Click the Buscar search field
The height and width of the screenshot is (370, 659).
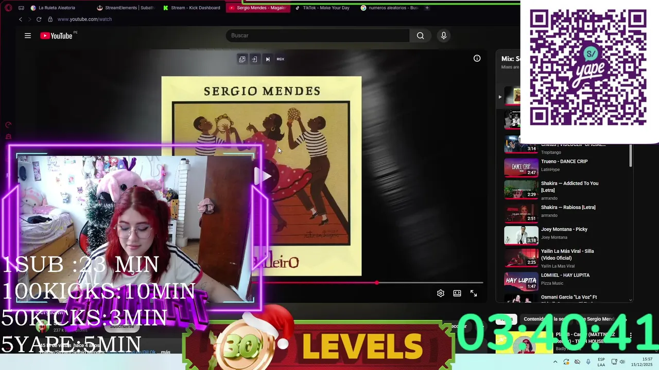[x=318, y=35]
